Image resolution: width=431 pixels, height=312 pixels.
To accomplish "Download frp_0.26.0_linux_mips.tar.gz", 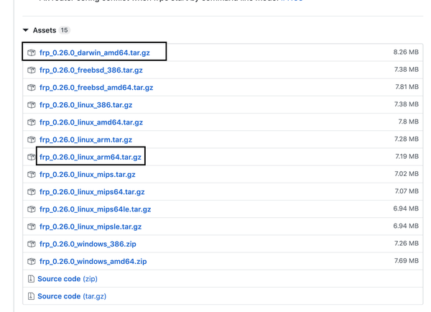I will 88,175.
